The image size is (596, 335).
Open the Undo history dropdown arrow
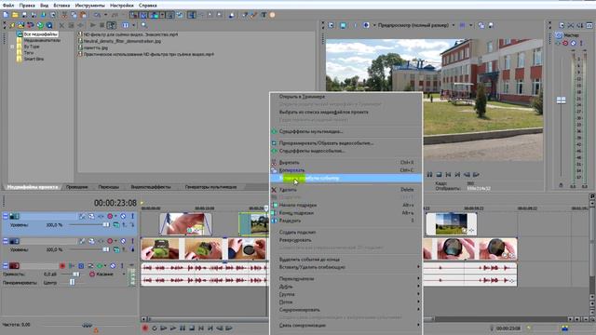click(105, 15)
